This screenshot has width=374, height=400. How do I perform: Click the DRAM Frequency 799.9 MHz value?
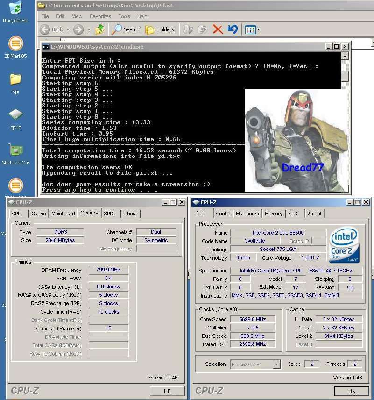[108, 270]
